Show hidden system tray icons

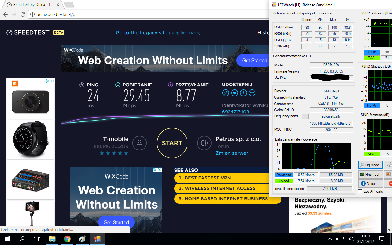click(330, 239)
